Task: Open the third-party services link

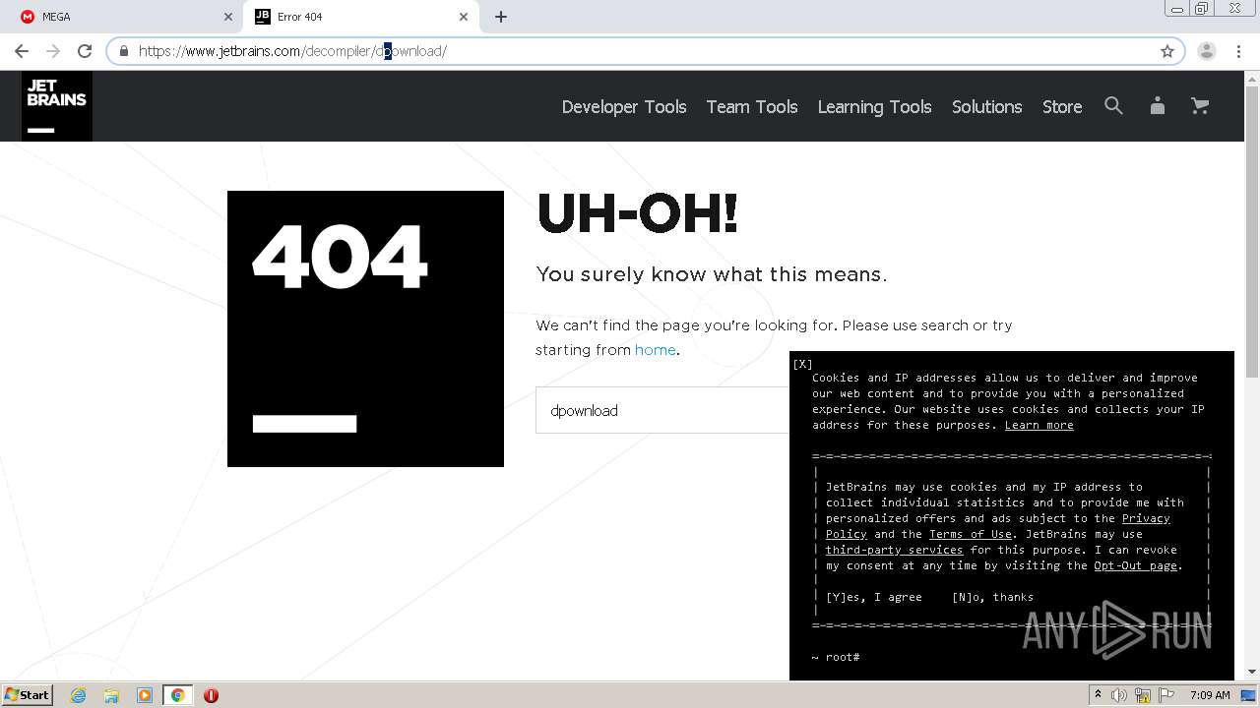Action: [894, 550]
